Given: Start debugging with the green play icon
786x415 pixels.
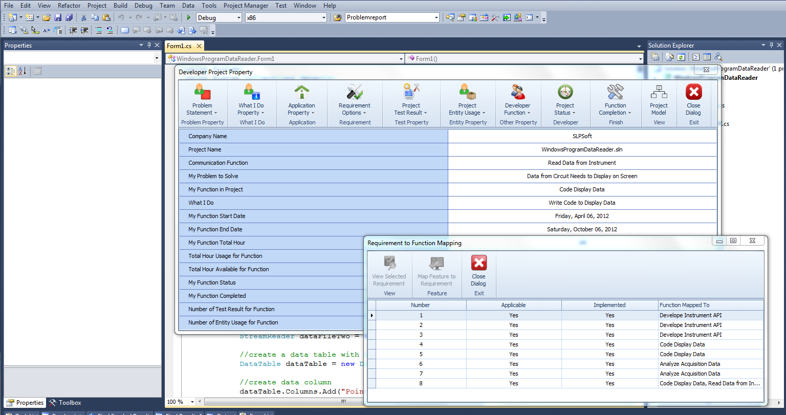Looking at the screenshot, I should click(189, 17).
